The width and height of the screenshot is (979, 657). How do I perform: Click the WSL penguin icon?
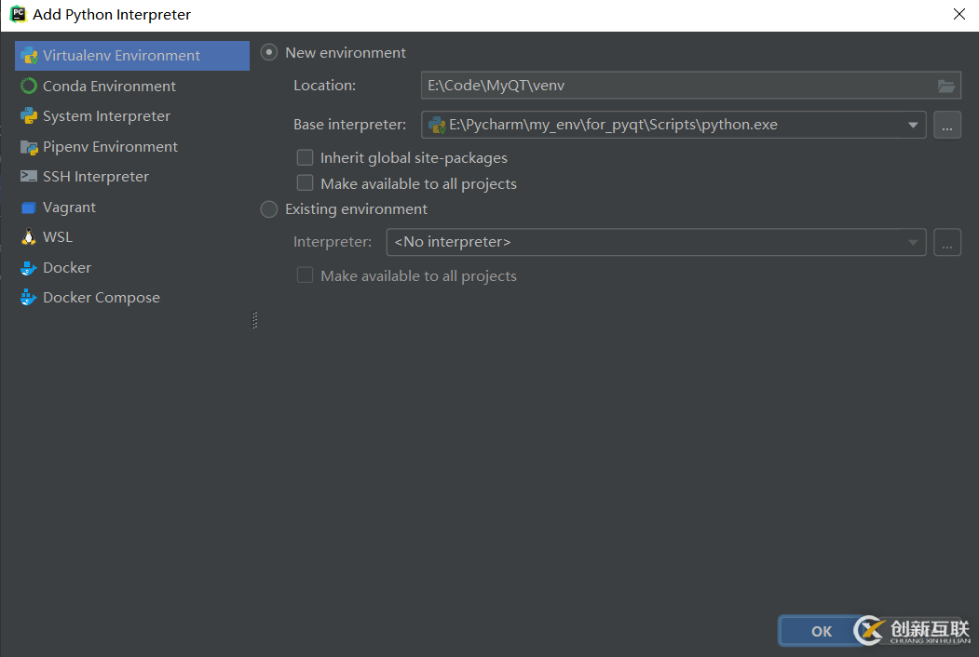29,237
